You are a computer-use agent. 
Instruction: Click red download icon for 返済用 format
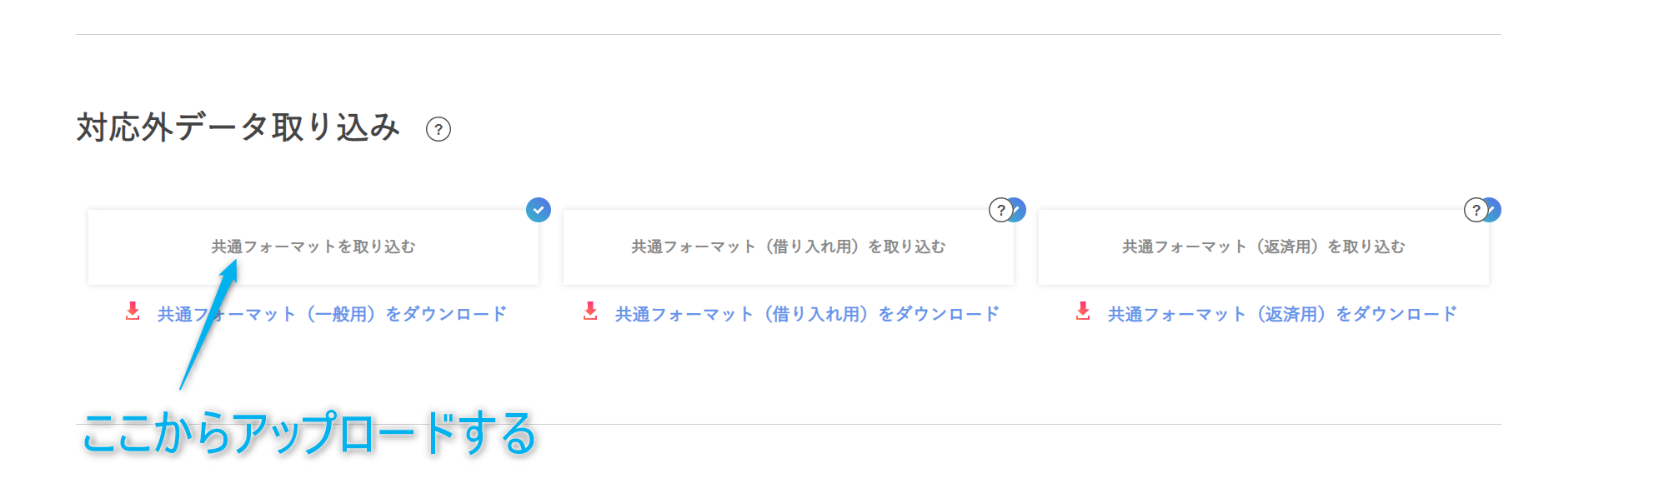click(1083, 311)
